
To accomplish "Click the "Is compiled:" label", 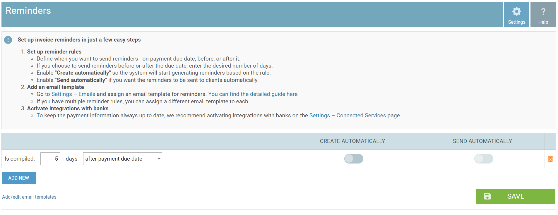I will pyautogui.click(x=20, y=159).
